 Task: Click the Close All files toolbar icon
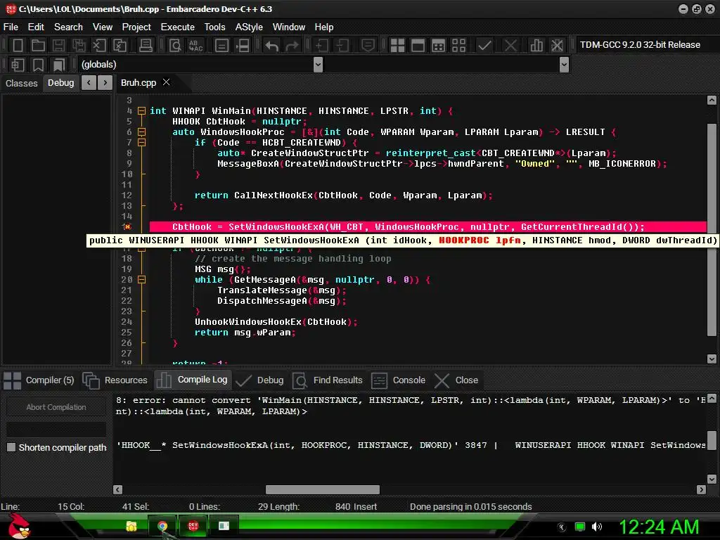[x=120, y=45]
